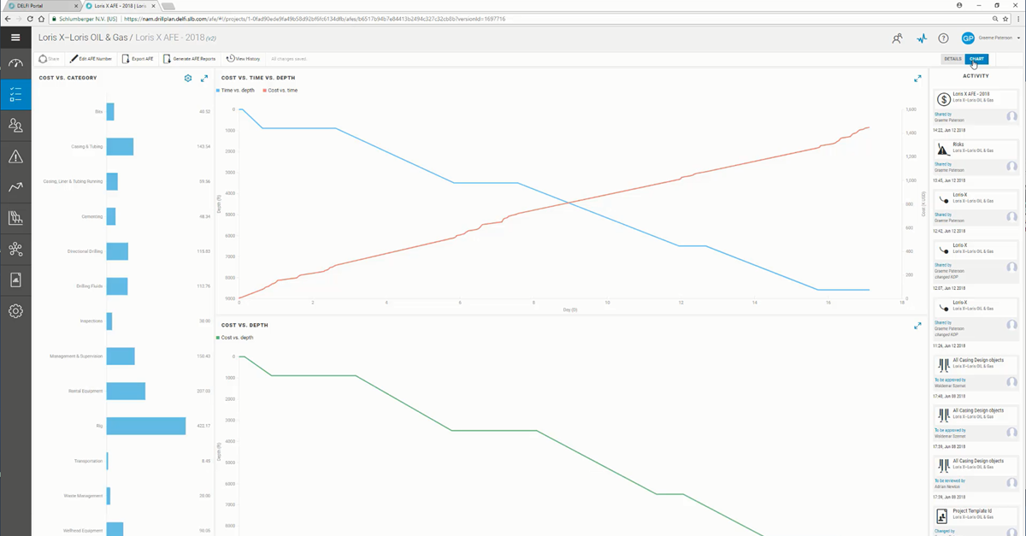The image size is (1026, 536).
Task: Click the Drilling Fluids category label
Action: (x=88, y=286)
